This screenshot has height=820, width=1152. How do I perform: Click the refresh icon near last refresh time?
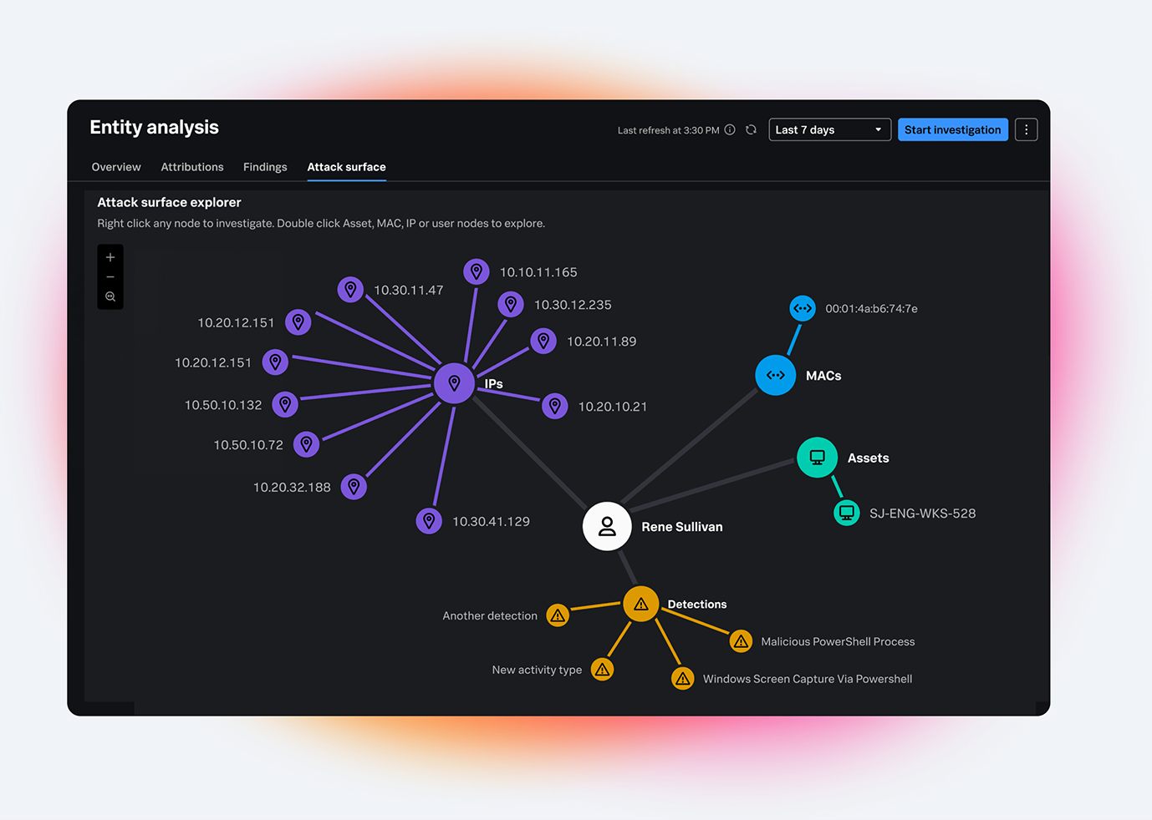[x=751, y=129]
